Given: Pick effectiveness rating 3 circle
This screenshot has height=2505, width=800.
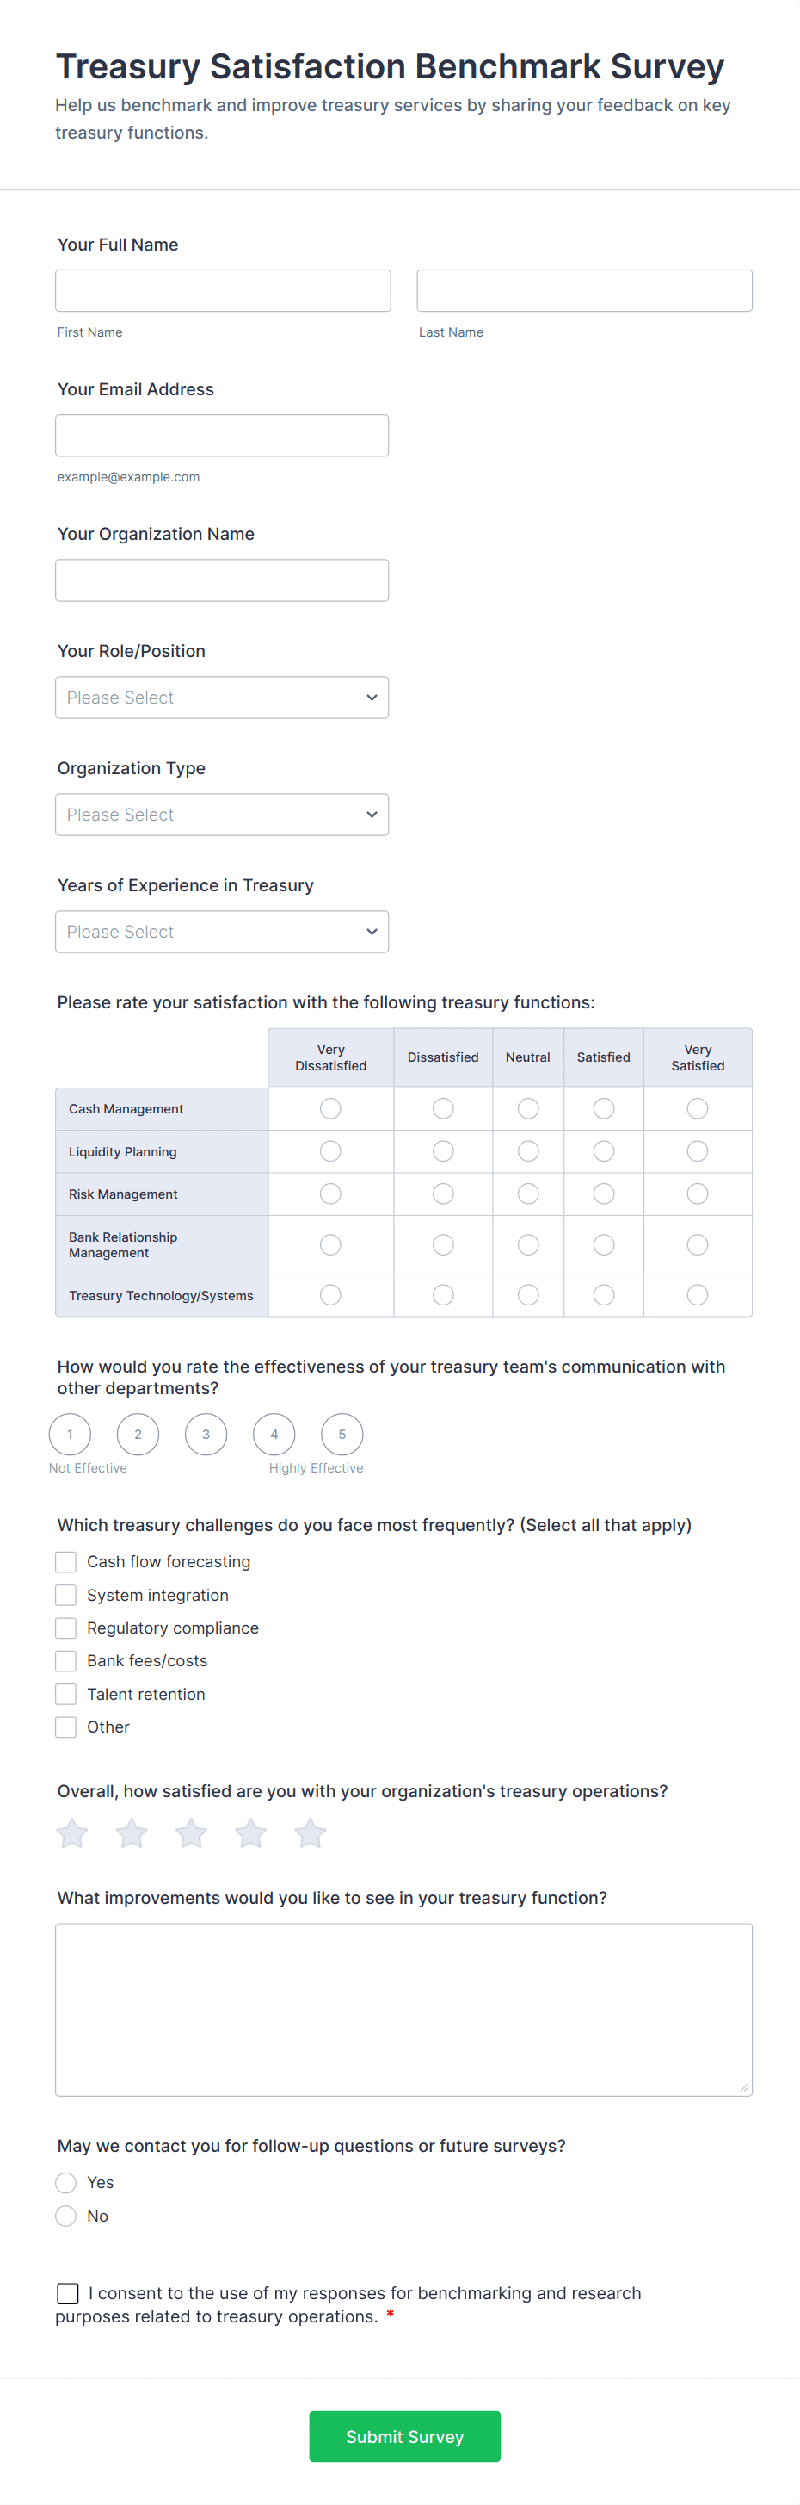Looking at the screenshot, I should pyautogui.click(x=206, y=1435).
